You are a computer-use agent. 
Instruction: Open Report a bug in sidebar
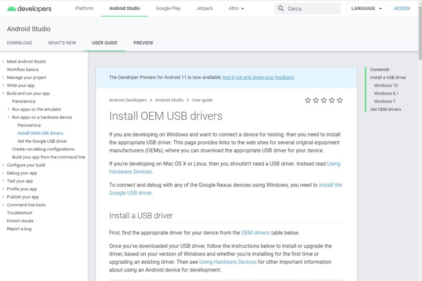tap(19, 229)
